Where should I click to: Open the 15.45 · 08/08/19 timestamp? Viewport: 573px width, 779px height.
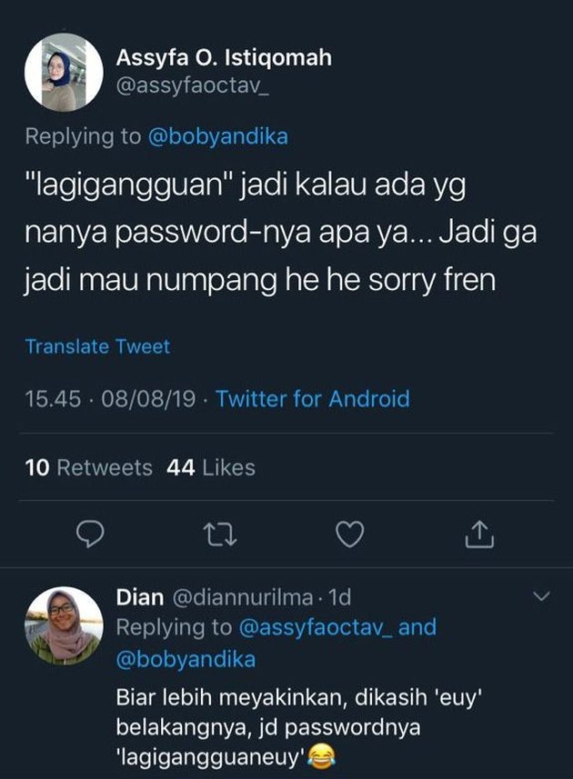click(x=110, y=399)
